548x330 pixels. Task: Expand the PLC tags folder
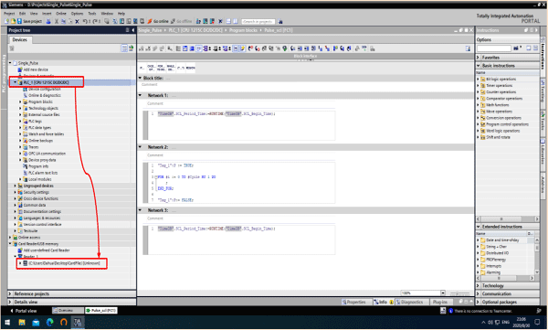tap(20, 121)
